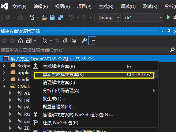
Task: Open the new project dropdown arrow
Action: click(38, 18)
